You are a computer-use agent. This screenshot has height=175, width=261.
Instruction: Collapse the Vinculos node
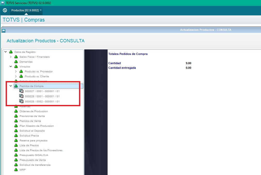click(11, 66)
